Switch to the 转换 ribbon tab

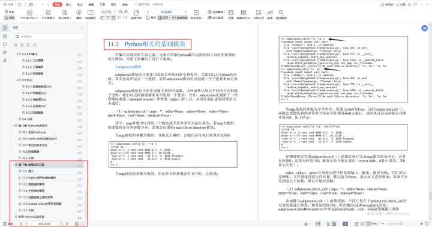(x=125, y=5)
